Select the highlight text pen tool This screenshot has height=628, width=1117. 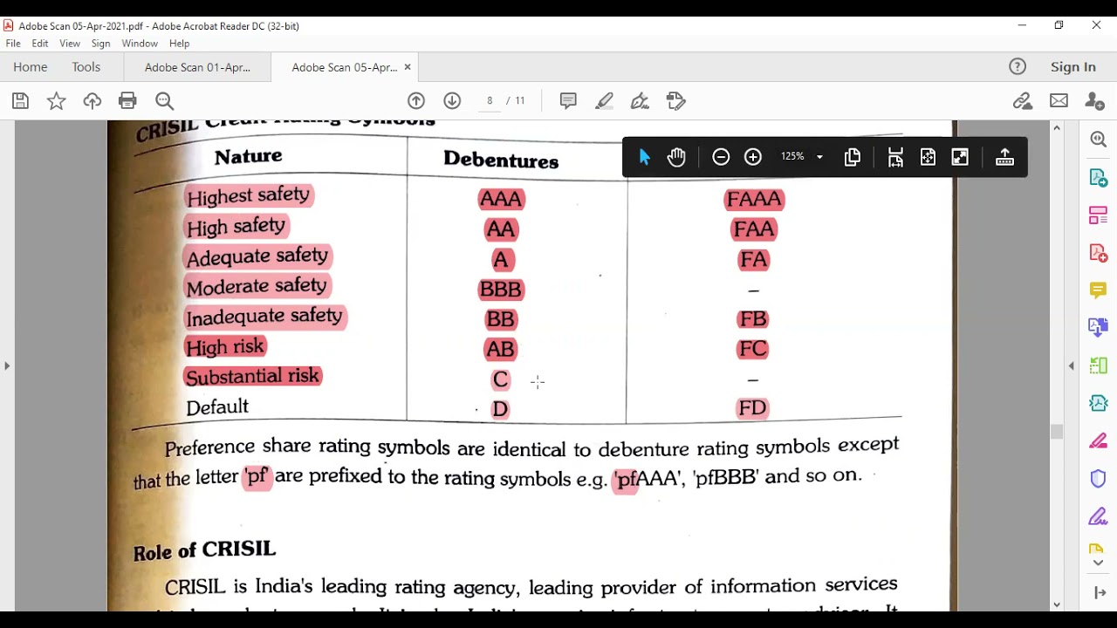(604, 101)
